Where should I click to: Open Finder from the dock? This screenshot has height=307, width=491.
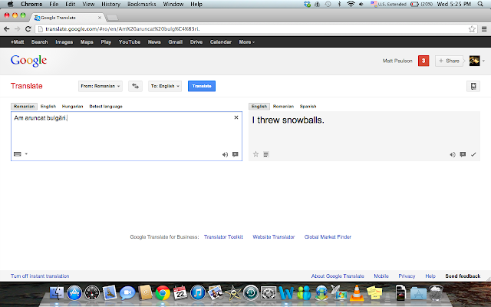click(57, 293)
